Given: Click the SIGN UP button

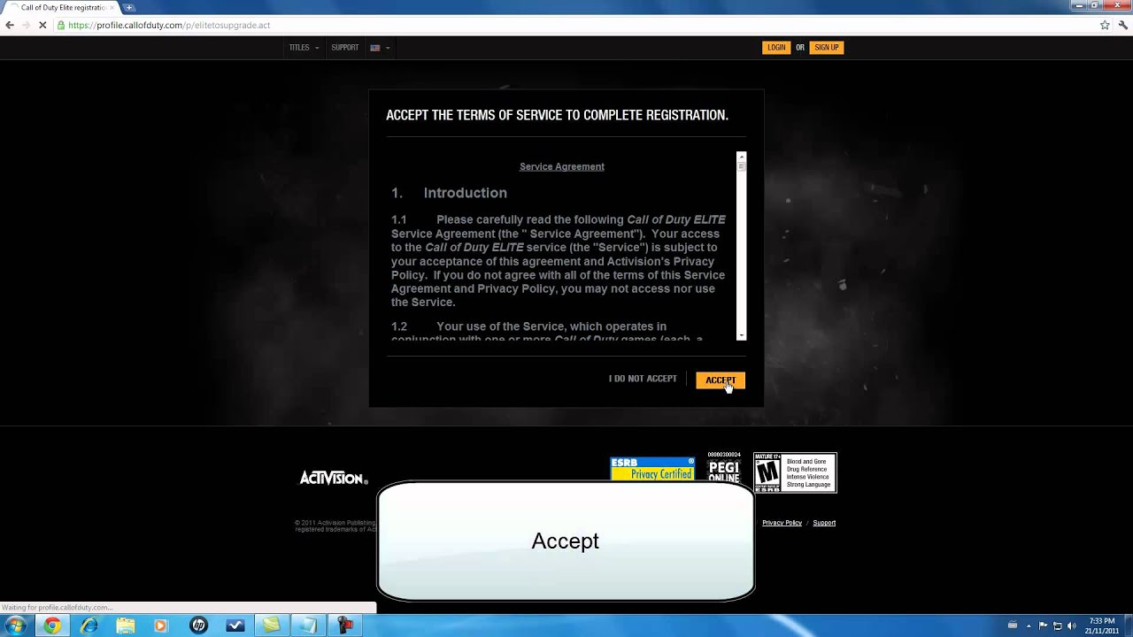Looking at the screenshot, I should coord(827,48).
